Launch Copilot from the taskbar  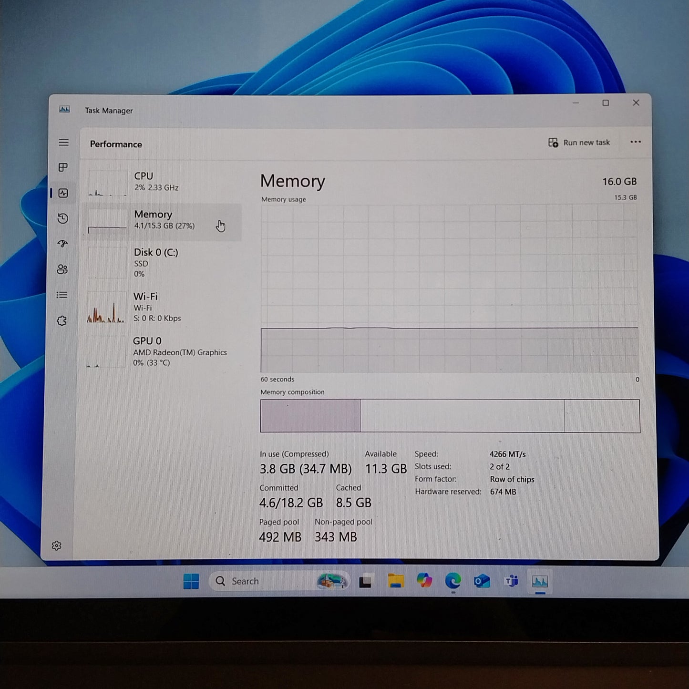424,581
